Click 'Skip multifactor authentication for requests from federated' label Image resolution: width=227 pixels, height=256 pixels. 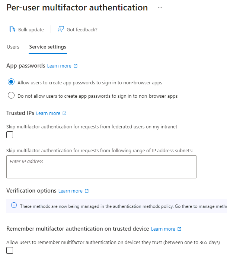point(92,127)
